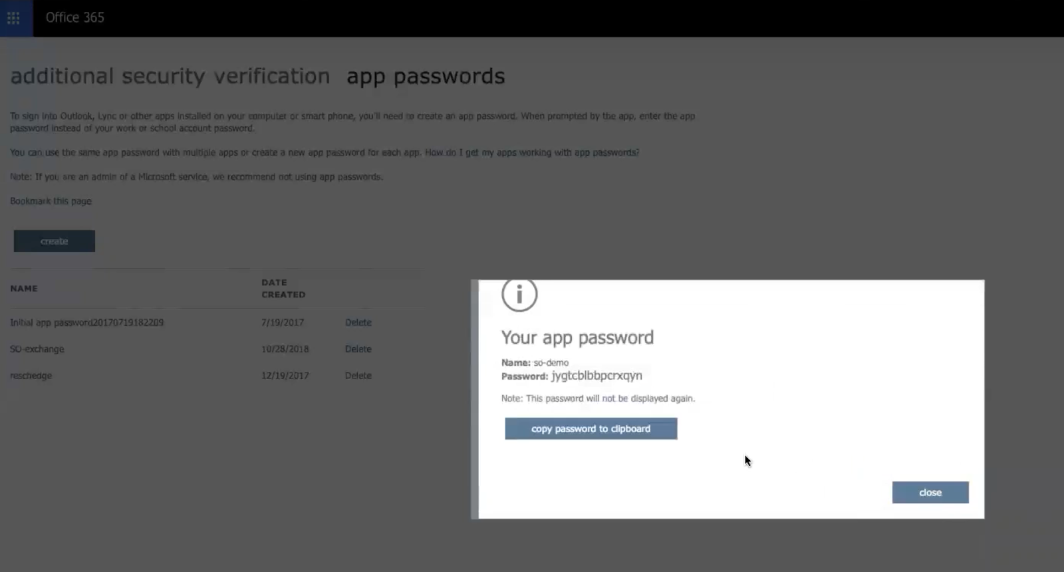Click the DATE CREATED column header
This screenshot has height=572, width=1064.
(283, 289)
